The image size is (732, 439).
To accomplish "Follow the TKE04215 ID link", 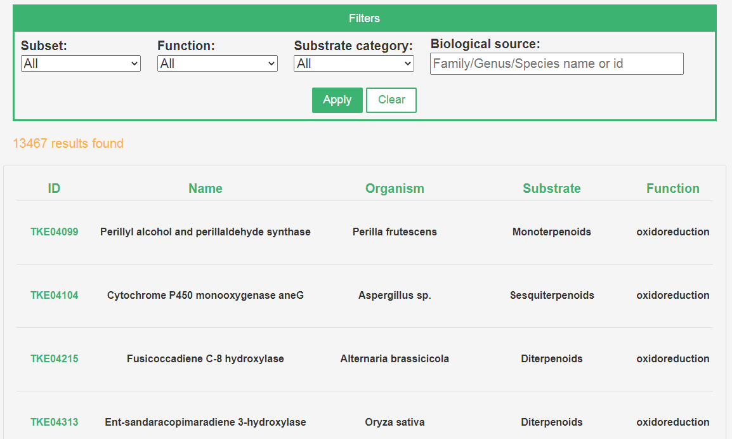I will 55,359.
